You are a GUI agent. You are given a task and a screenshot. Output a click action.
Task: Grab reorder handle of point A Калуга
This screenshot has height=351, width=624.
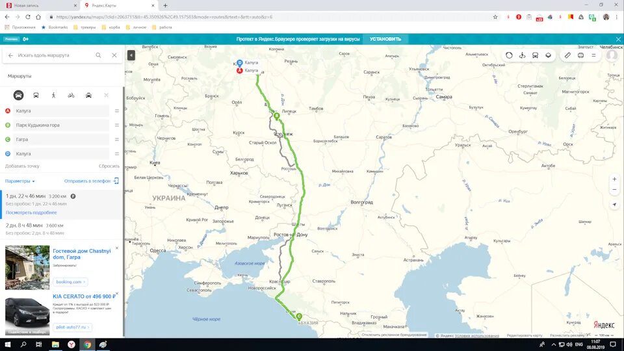tap(116, 110)
